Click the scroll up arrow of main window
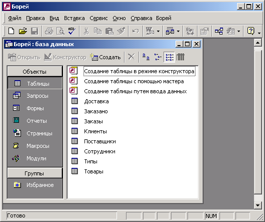The height and width of the screenshot is (222, 265). (257, 43)
